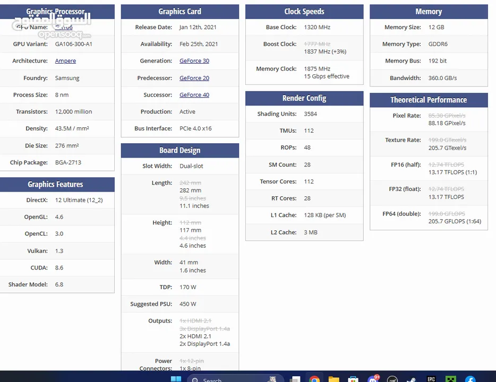496x382 pixels.
Task: Open the GeForce 20 predecessor link
Action: [194, 78]
